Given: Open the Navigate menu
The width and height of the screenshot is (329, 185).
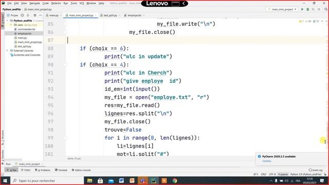Looking at the screenshot, I should (34, 3).
